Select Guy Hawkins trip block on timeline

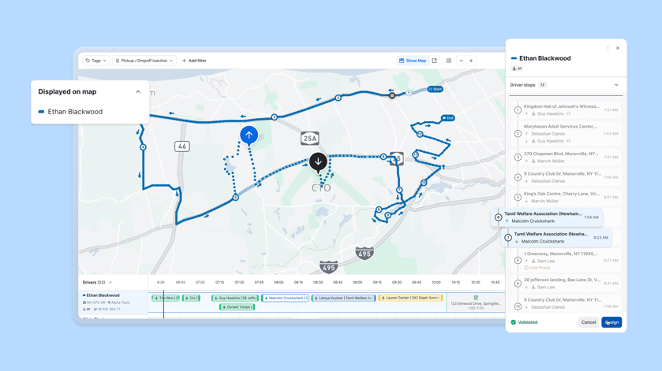pyautogui.click(x=235, y=299)
